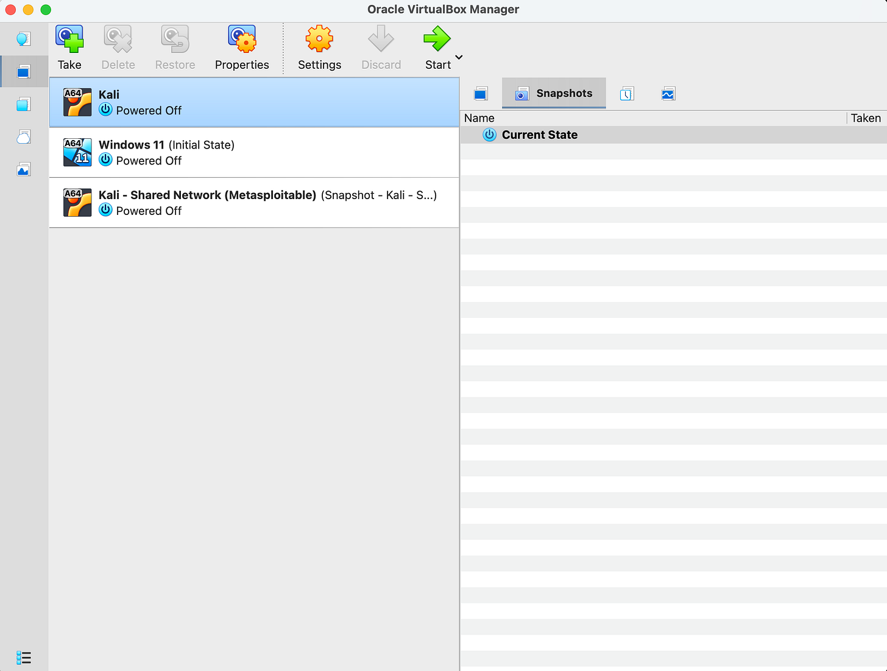887x671 pixels.
Task: Switch to the Details tab (blue monitor icon)
Action: [481, 94]
